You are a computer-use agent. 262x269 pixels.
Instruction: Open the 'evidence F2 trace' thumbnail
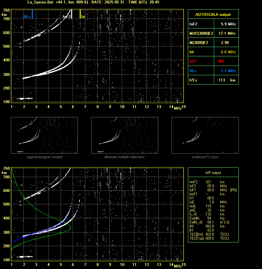(205, 135)
